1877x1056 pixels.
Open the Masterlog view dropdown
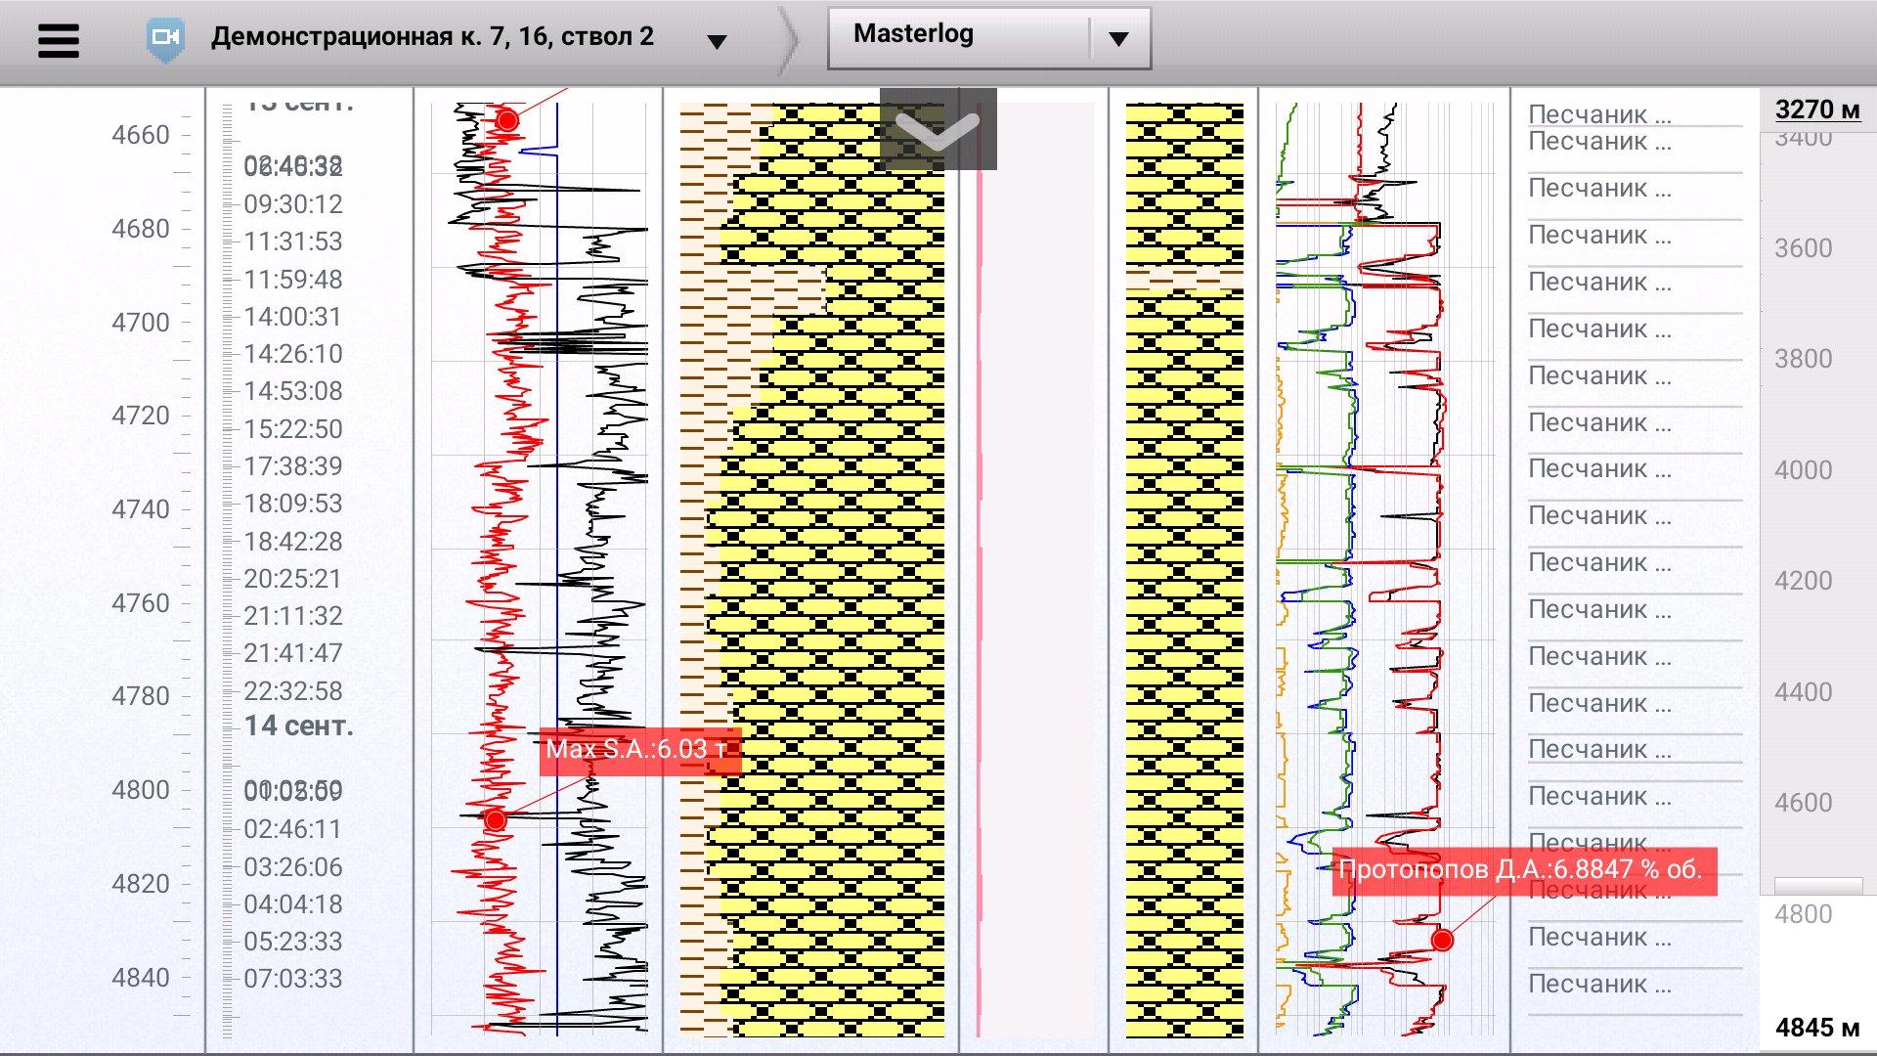[1118, 39]
